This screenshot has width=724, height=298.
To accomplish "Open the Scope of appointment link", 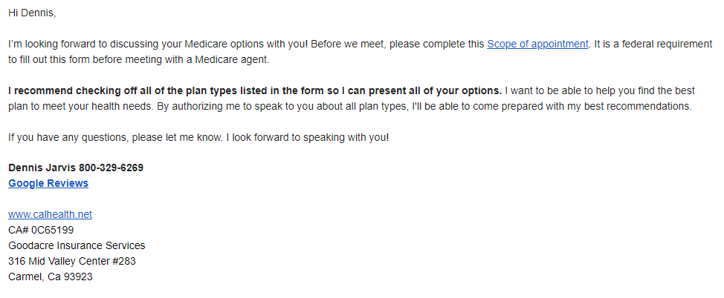I will (x=537, y=44).
